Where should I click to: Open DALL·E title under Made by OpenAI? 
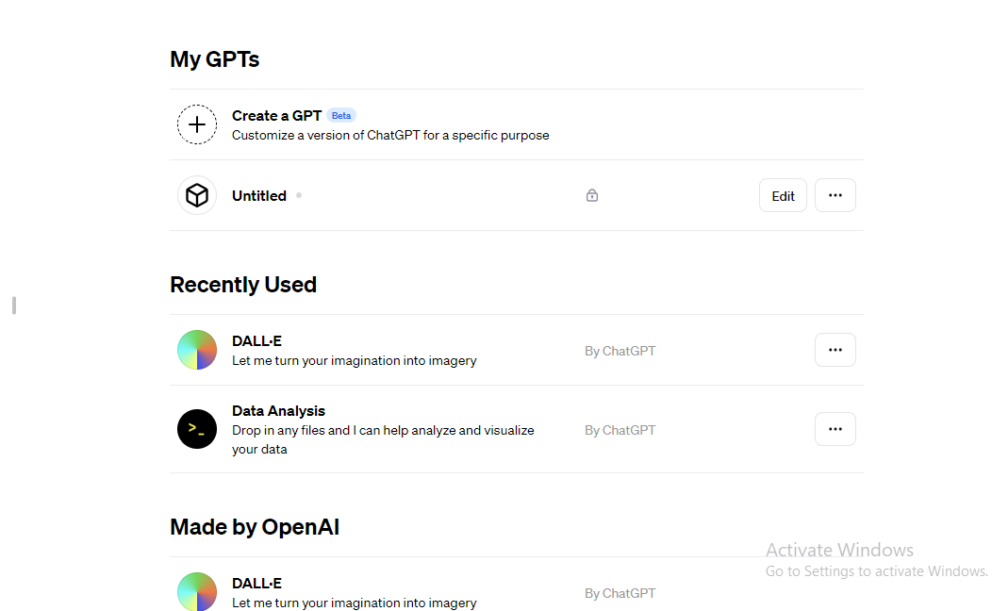pyautogui.click(x=256, y=583)
